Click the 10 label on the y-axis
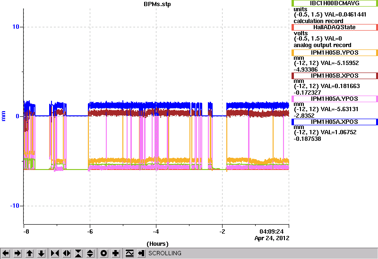 pyautogui.click(x=16, y=27)
